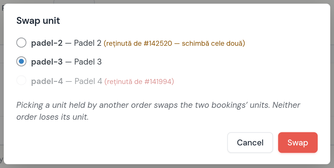Select the padel-3 radio button
334x168 pixels.
pos(21,61)
